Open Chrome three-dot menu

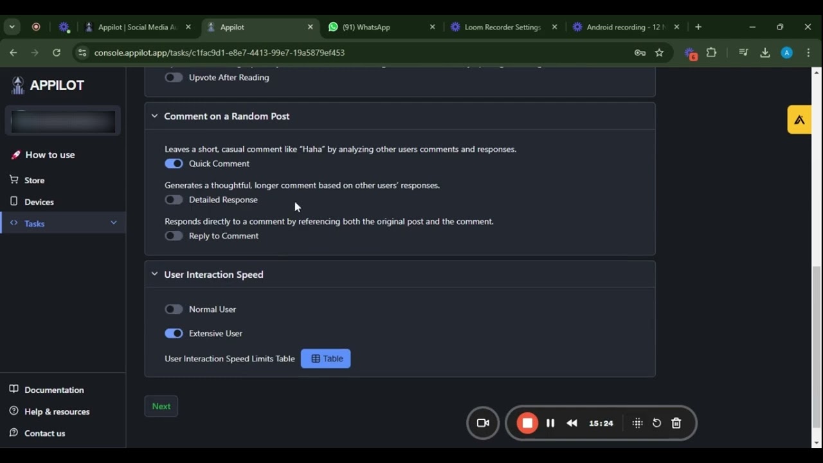[x=808, y=53]
